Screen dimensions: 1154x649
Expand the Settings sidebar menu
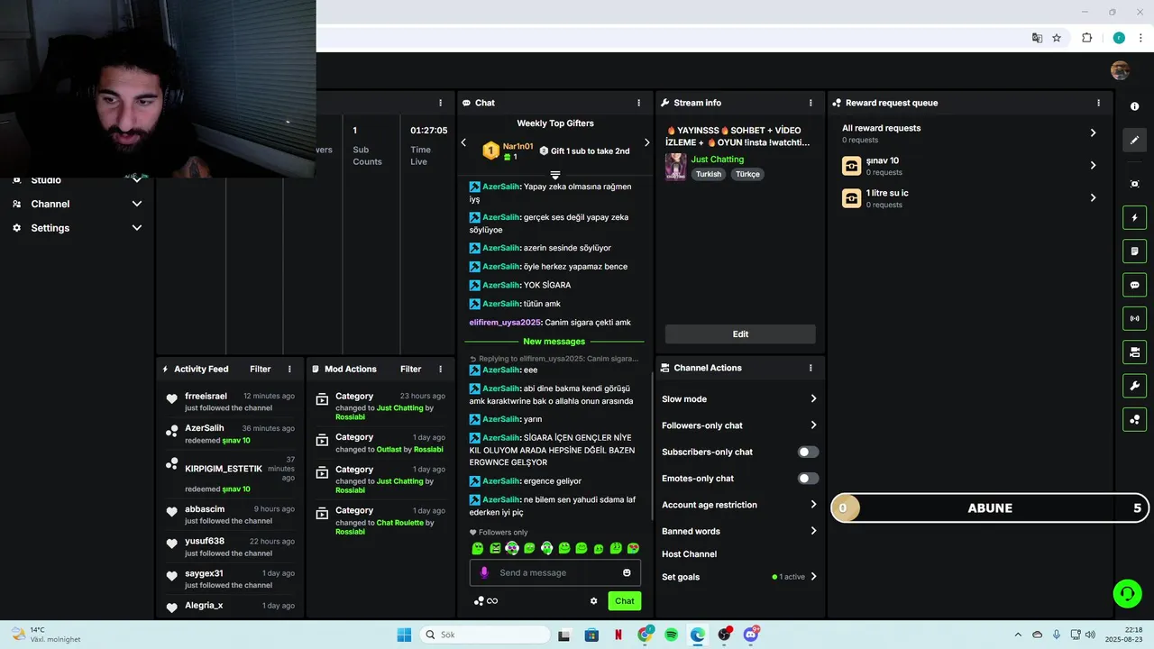[77, 228]
